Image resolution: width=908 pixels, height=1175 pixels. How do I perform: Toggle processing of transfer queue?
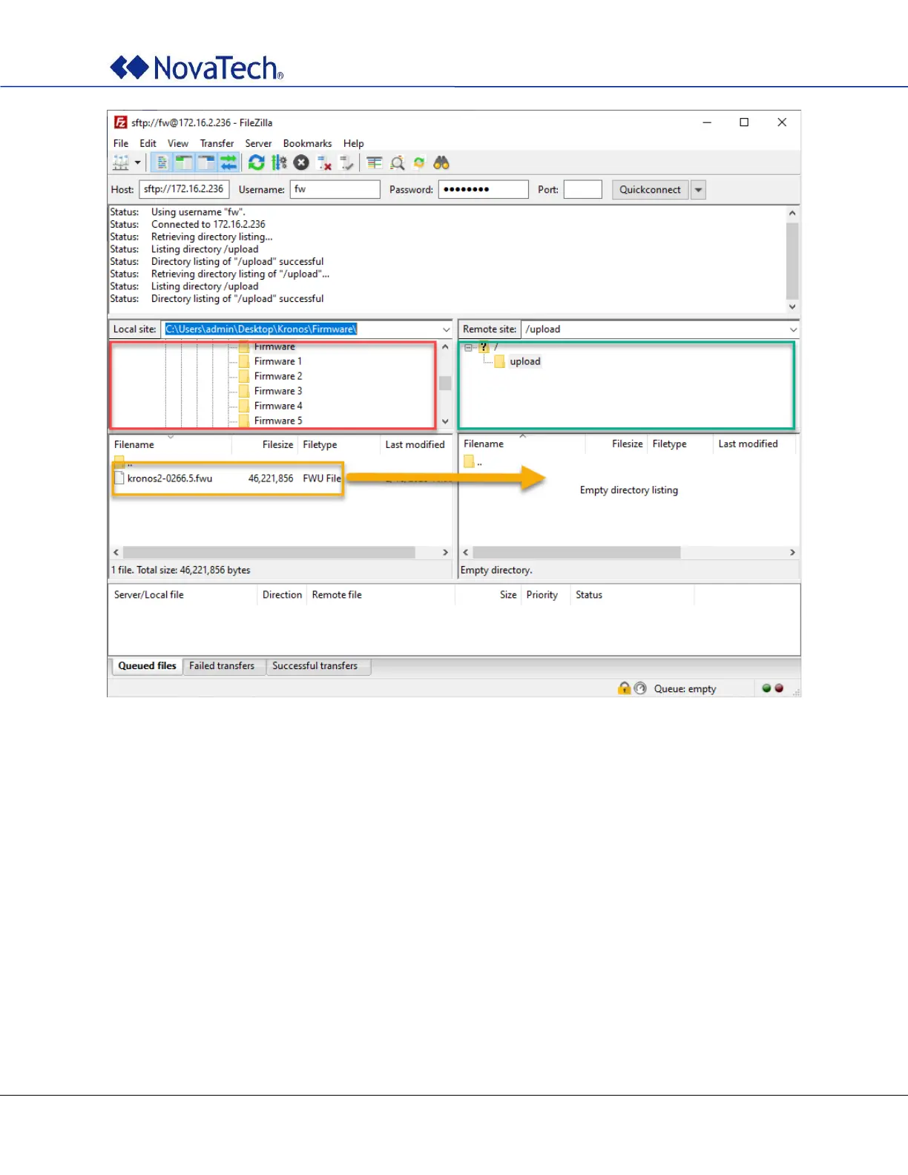279,162
